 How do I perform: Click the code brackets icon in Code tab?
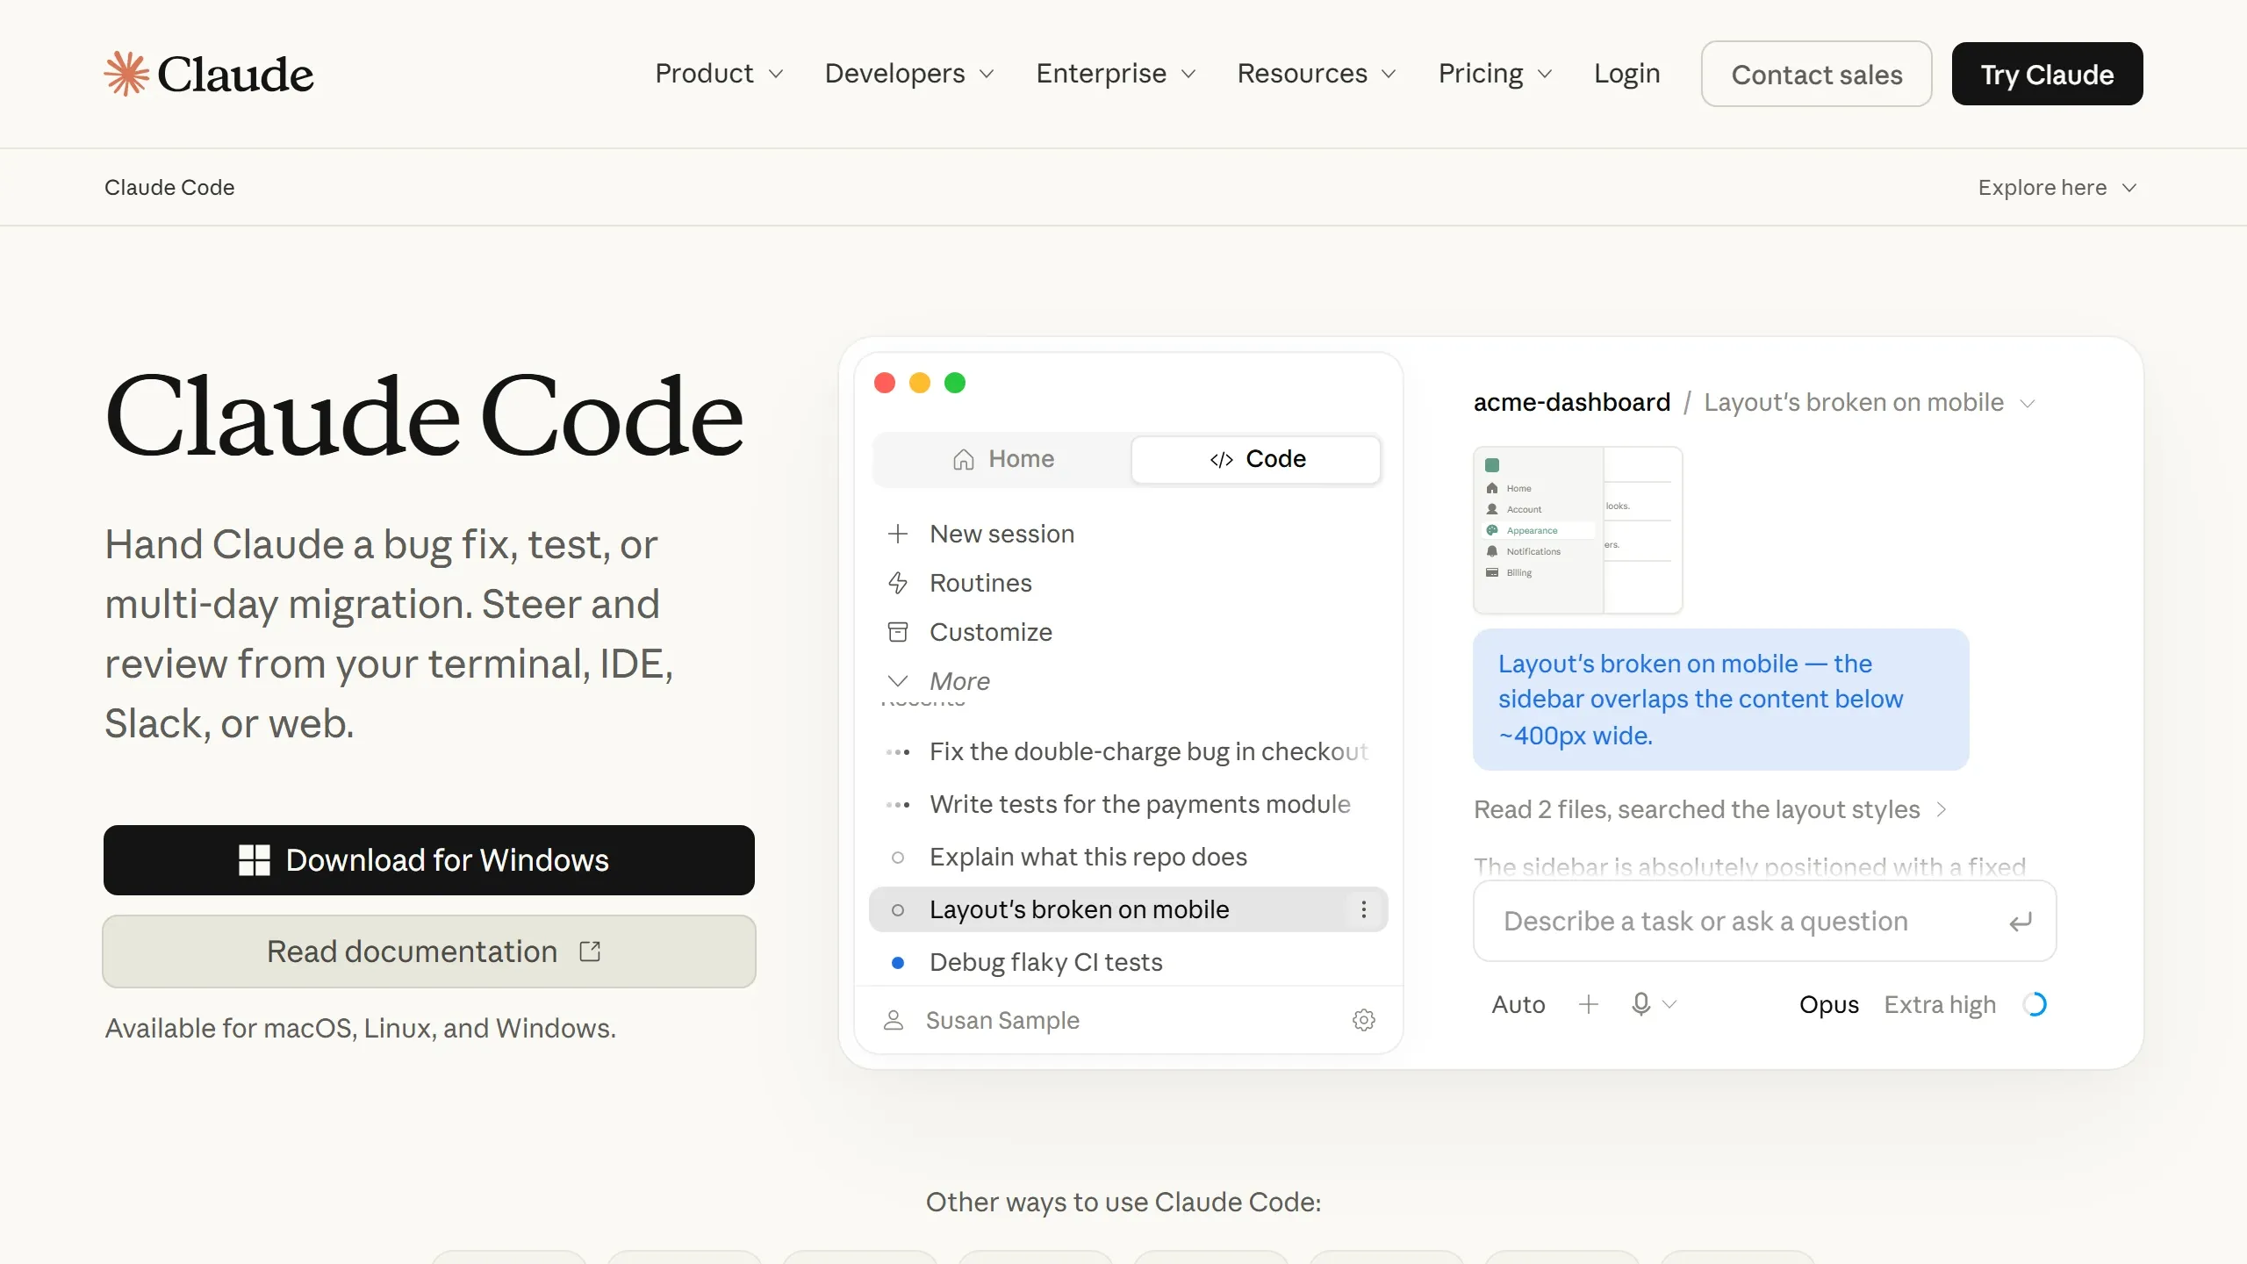pyautogui.click(x=1221, y=460)
